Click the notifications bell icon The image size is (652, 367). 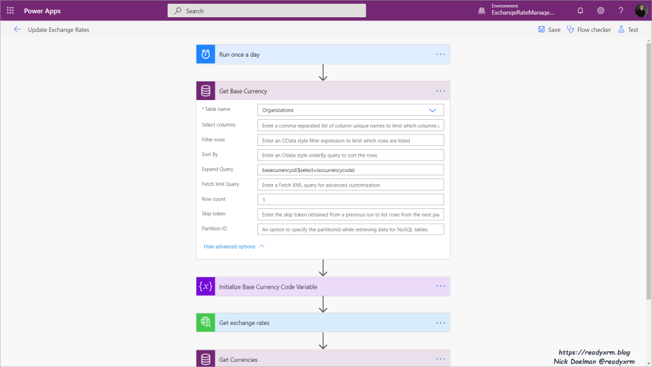coord(580,11)
